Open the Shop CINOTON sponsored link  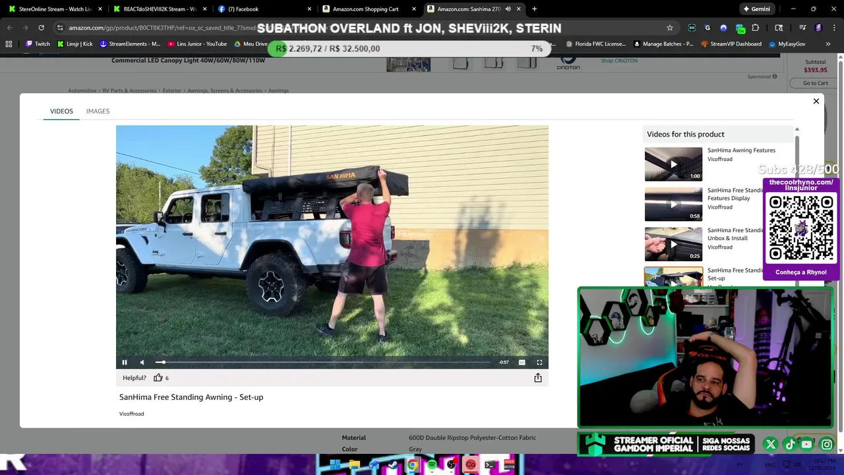[x=619, y=61]
